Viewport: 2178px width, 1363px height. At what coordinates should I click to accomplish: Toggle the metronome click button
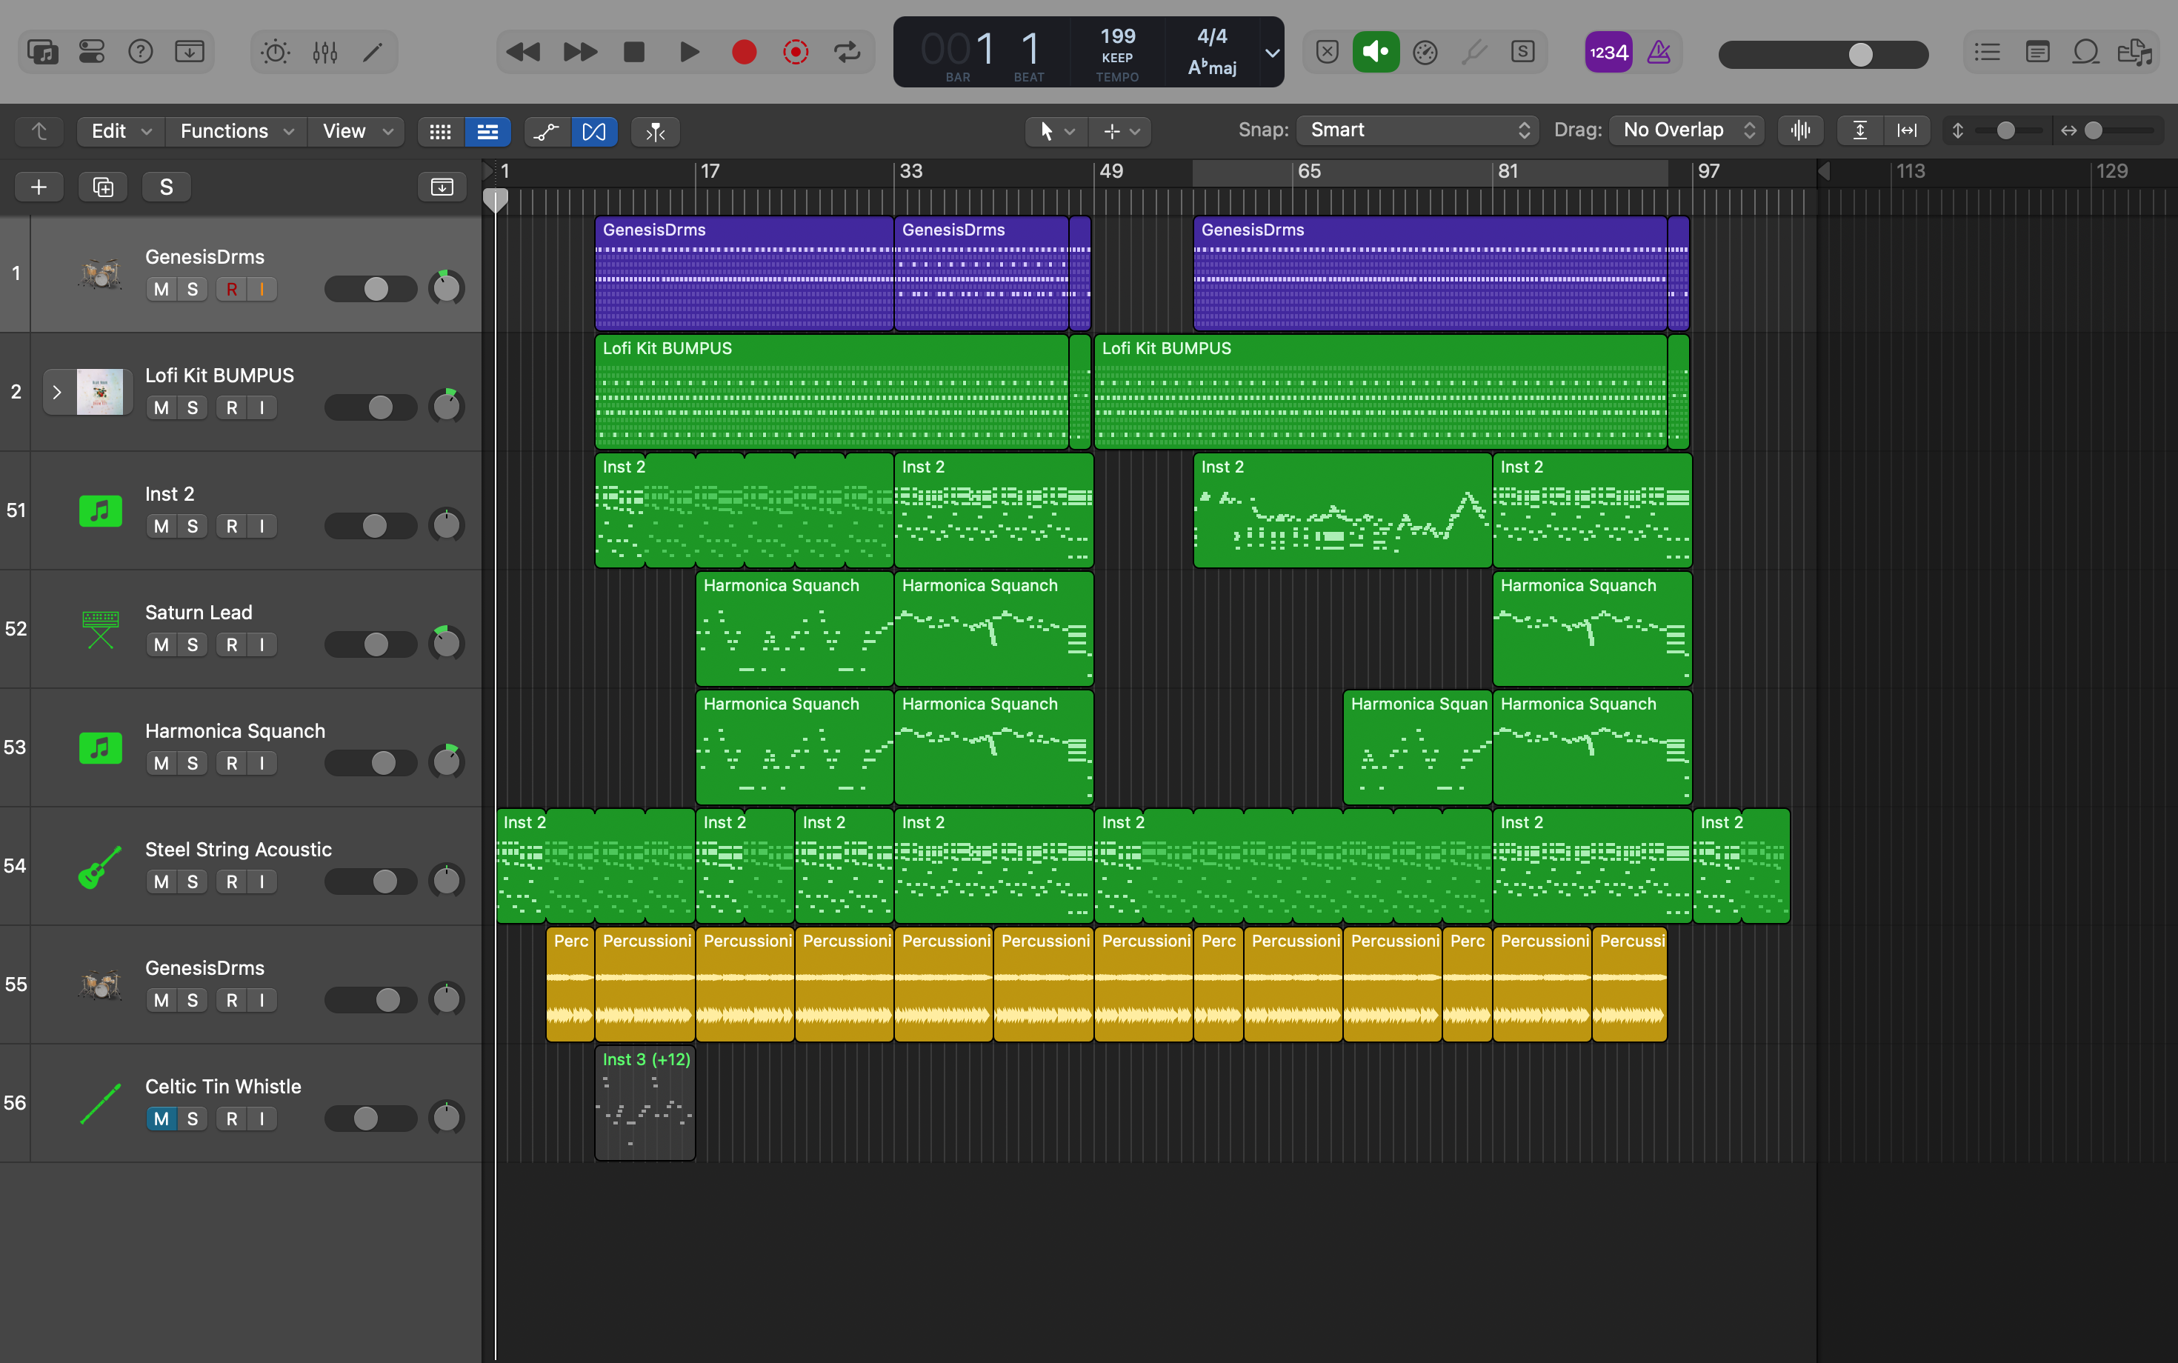(x=1659, y=53)
